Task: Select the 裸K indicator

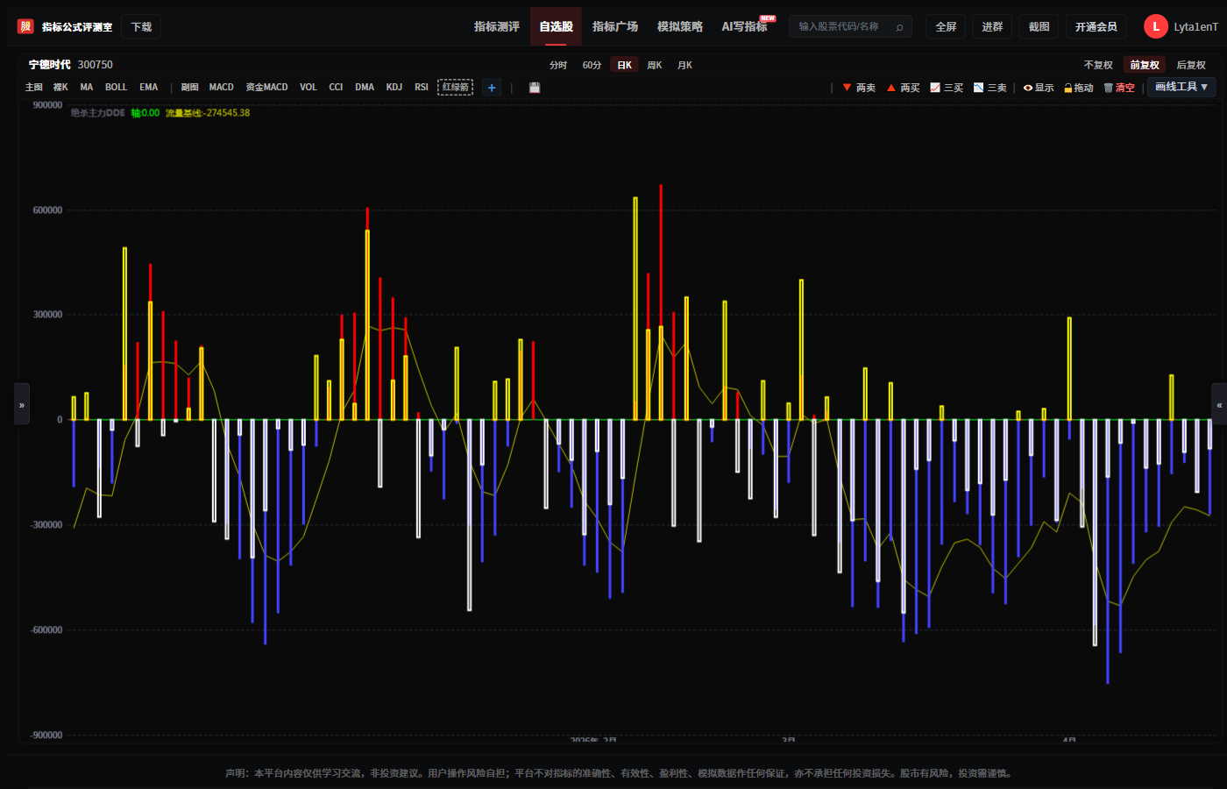Action: tap(60, 88)
